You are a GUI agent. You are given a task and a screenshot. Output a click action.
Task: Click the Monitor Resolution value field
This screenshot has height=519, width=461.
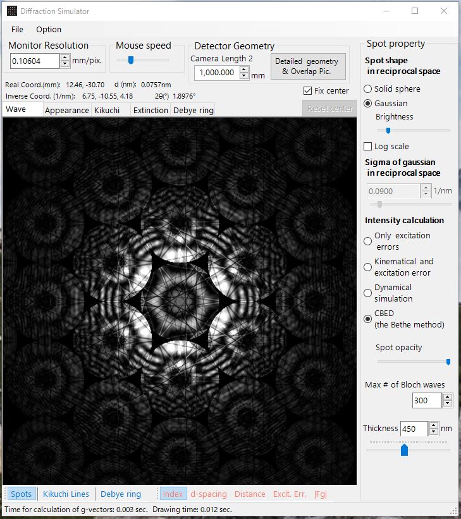pos(34,61)
